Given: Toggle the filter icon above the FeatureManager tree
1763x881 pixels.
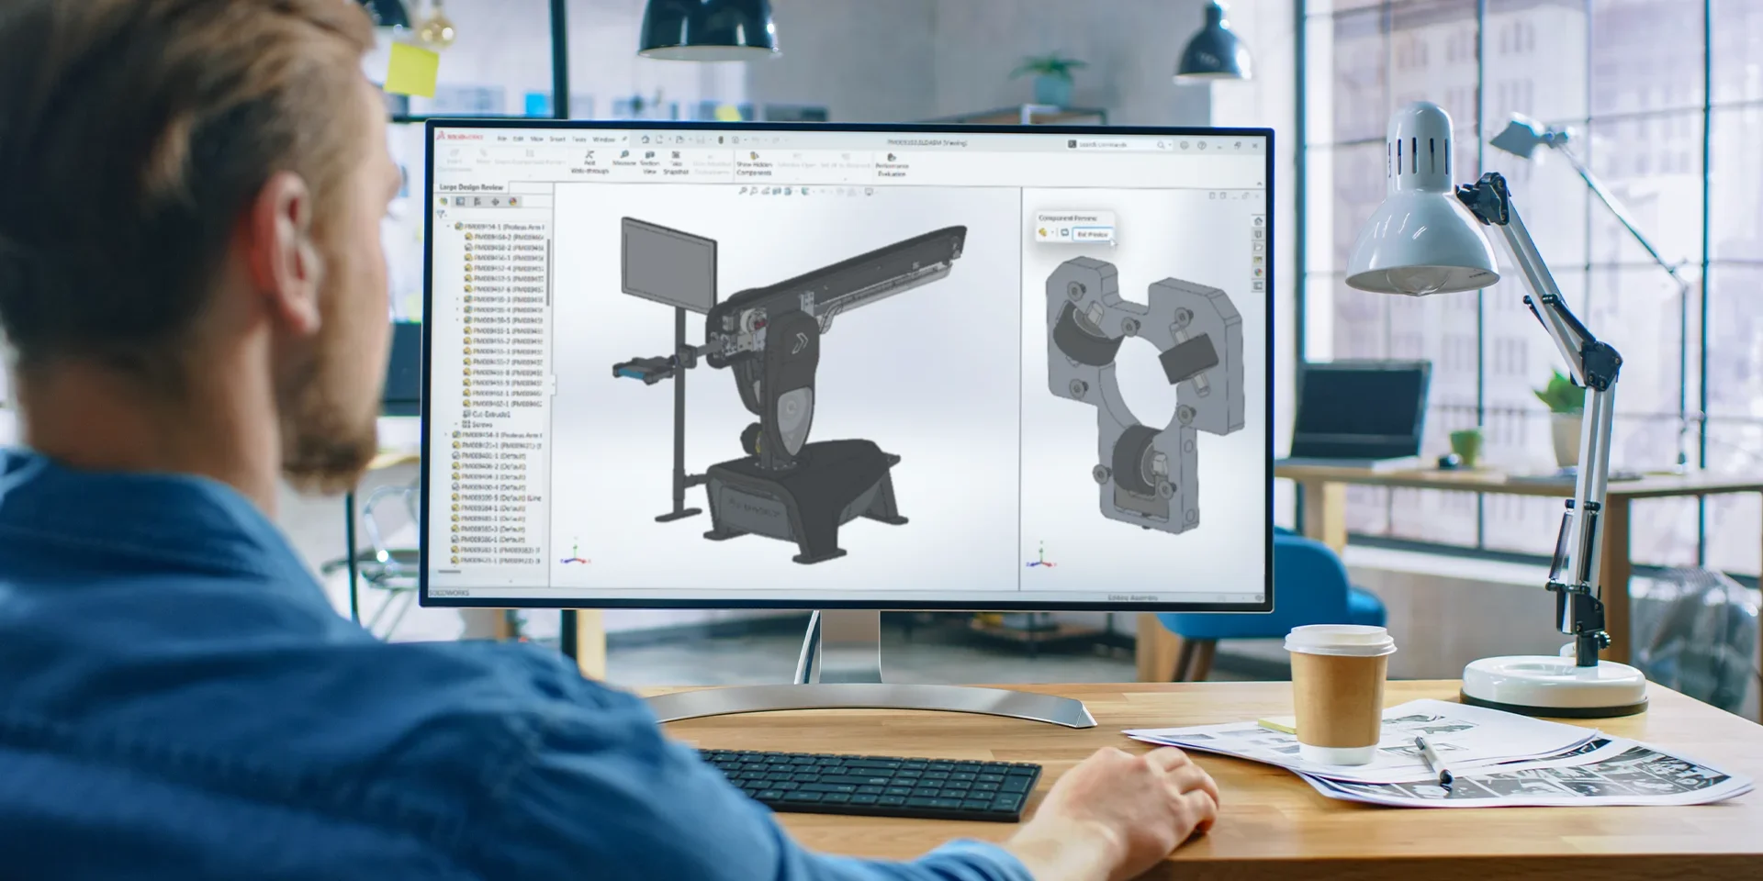Looking at the screenshot, I should (x=439, y=214).
